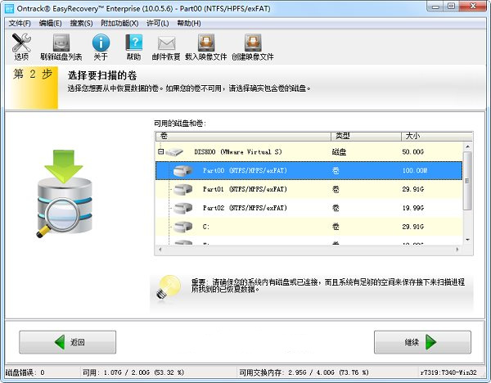This screenshot has height=383, width=491.
Task: Click the 选择要扫描的卷 heading
Action: click(102, 75)
